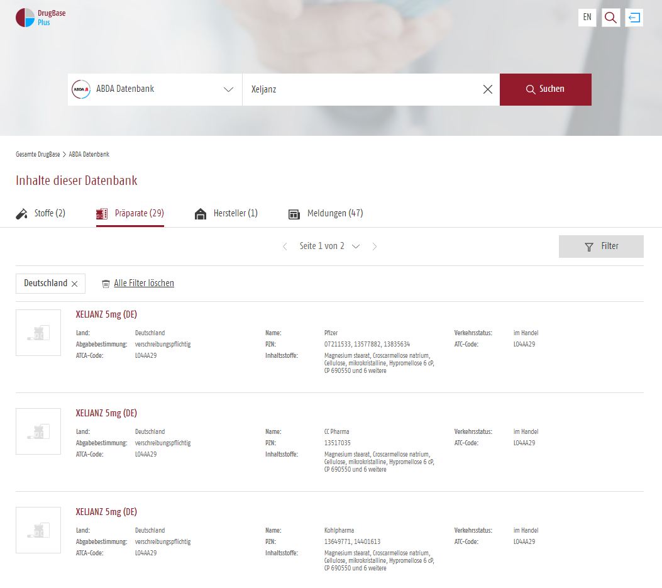Click ATC-Code L04AA29 in Pfizer entry
The width and height of the screenshot is (662, 588).
(524, 345)
